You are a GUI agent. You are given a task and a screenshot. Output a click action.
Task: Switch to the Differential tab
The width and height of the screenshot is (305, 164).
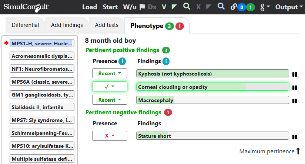tap(25, 25)
